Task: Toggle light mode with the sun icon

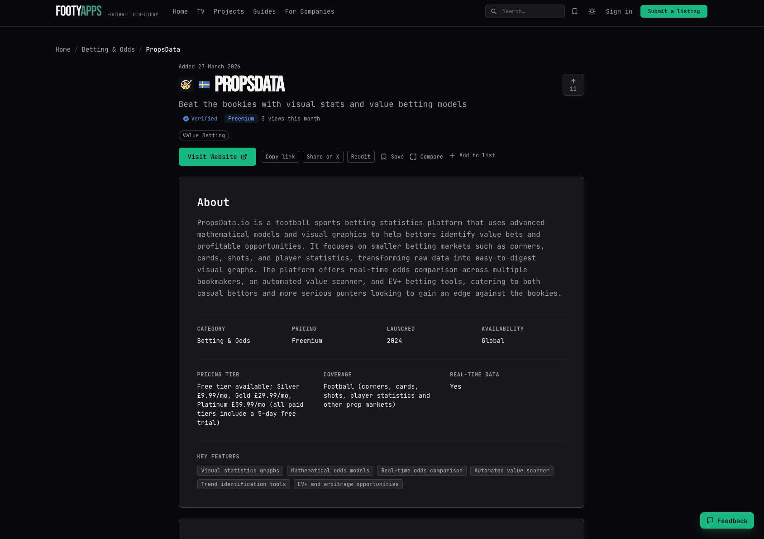Action: point(592,11)
